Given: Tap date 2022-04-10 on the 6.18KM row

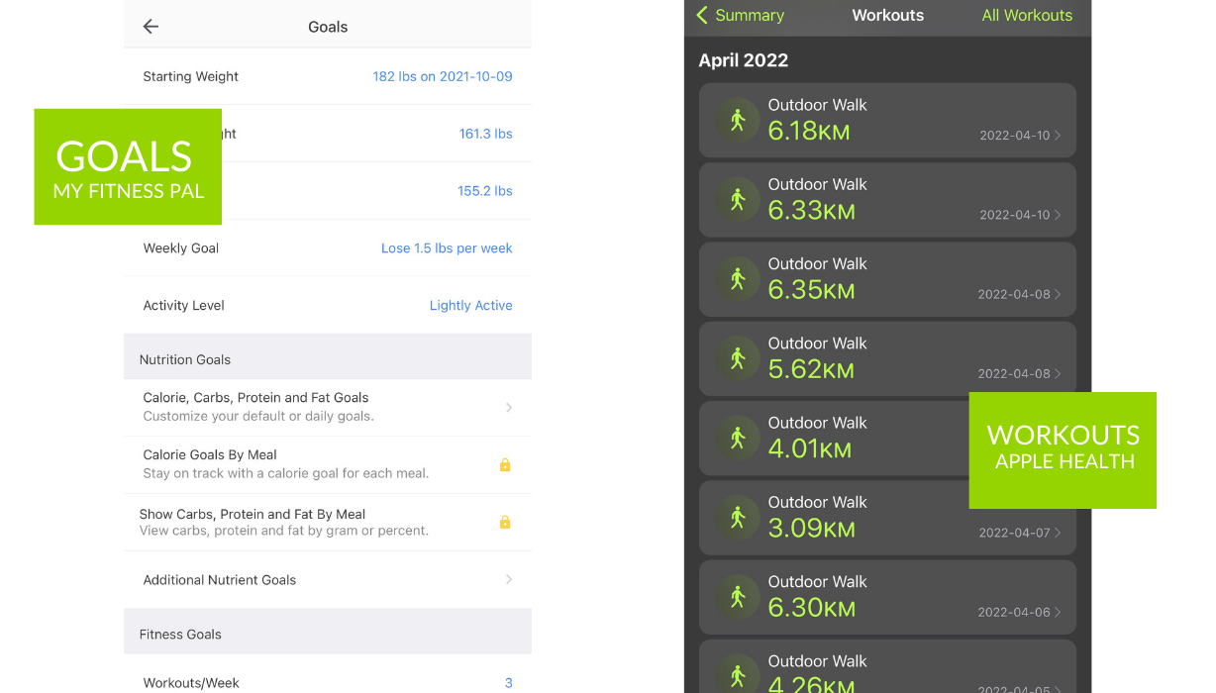Looking at the screenshot, I should point(1015,136).
